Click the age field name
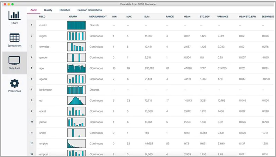The image size is (276, 157). (x=41, y=68)
